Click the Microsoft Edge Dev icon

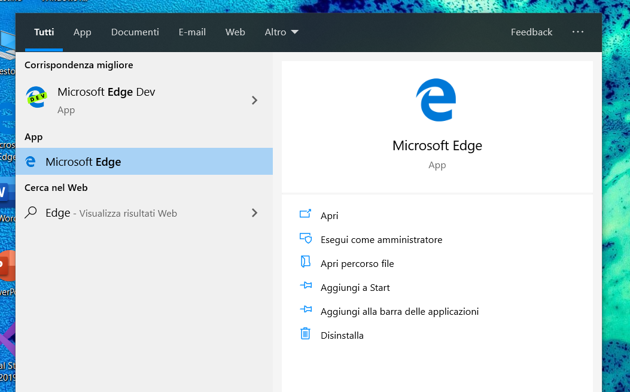pyautogui.click(x=36, y=98)
